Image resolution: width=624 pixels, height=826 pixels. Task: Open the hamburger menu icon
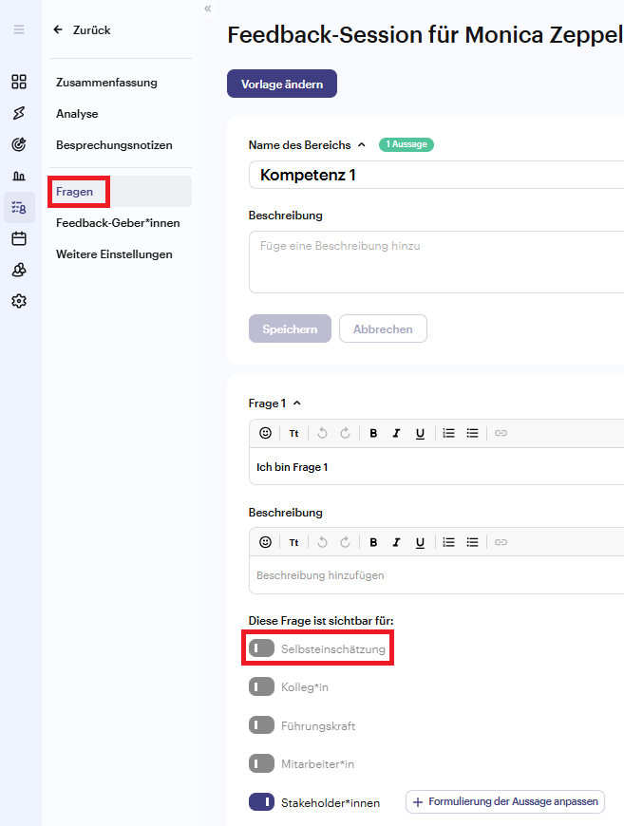[19, 29]
